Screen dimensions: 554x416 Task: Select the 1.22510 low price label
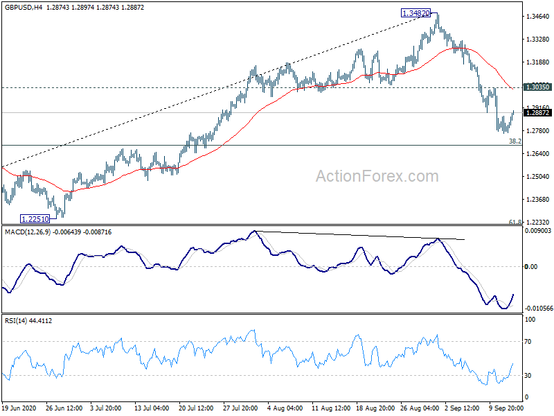coord(35,219)
